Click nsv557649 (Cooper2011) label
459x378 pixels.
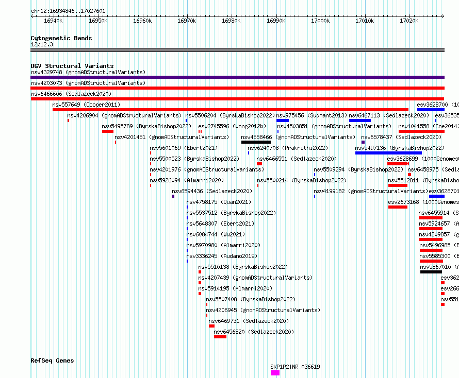[86, 105]
